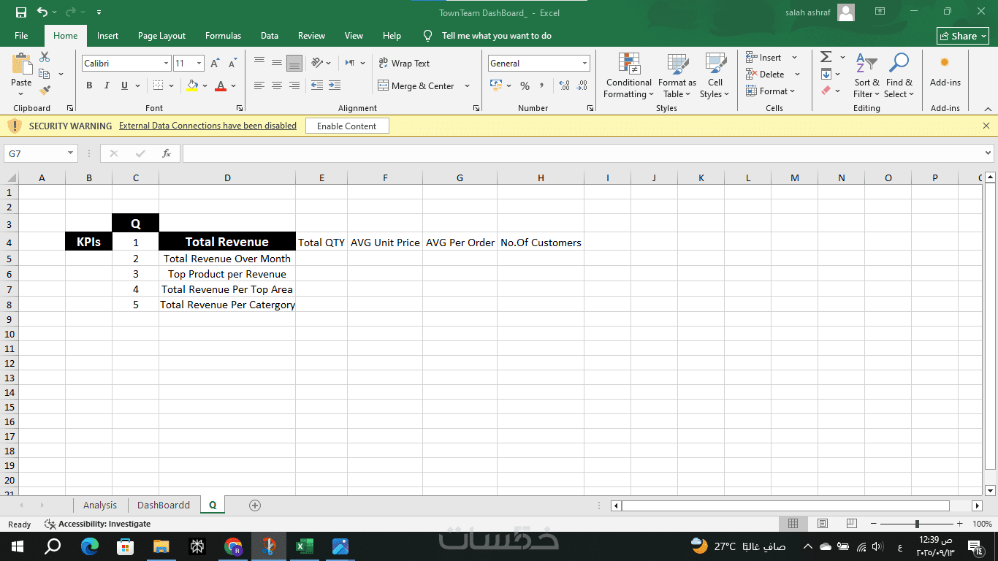Click the Decrease Indent icon
Image resolution: width=998 pixels, height=561 pixels.
[317, 85]
